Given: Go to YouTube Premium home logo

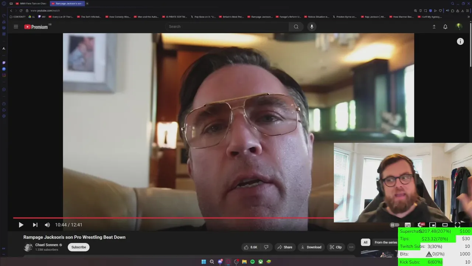Looking at the screenshot, I should (36, 27).
